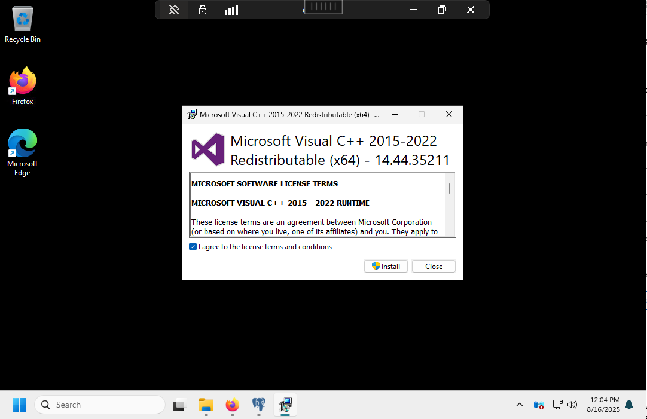
Task: Uncheck I agree to license terms checkbox
Action: click(193, 247)
